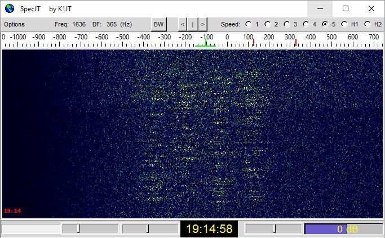Image resolution: width=385 pixels, height=238 pixels.
Task: Click the SpecJT globe app icon
Action: pos(10,8)
